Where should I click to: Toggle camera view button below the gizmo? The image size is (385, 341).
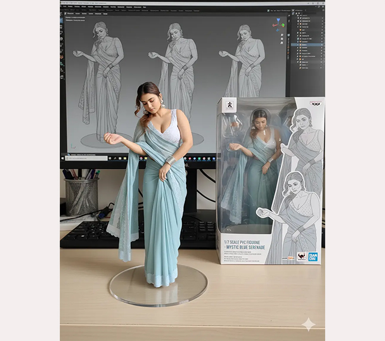pos(281,41)
